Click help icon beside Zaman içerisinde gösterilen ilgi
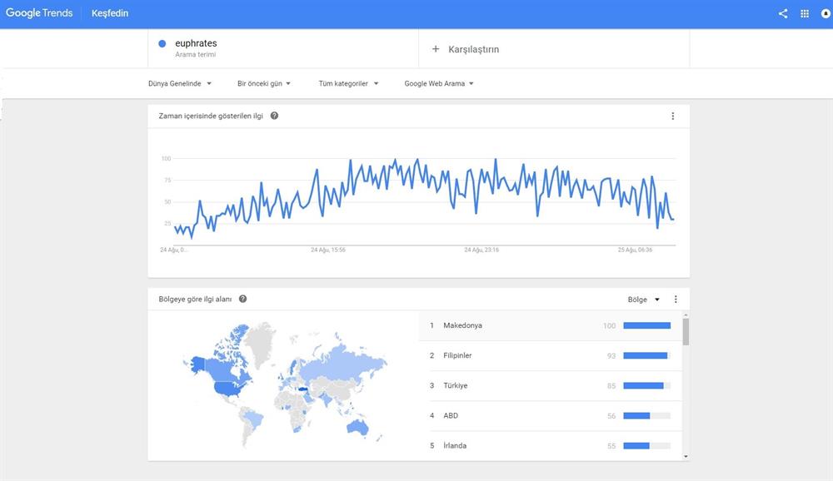 (x=274, y=116)
